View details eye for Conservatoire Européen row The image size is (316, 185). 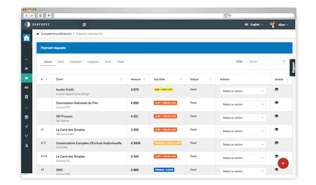[x=276, y=143]
